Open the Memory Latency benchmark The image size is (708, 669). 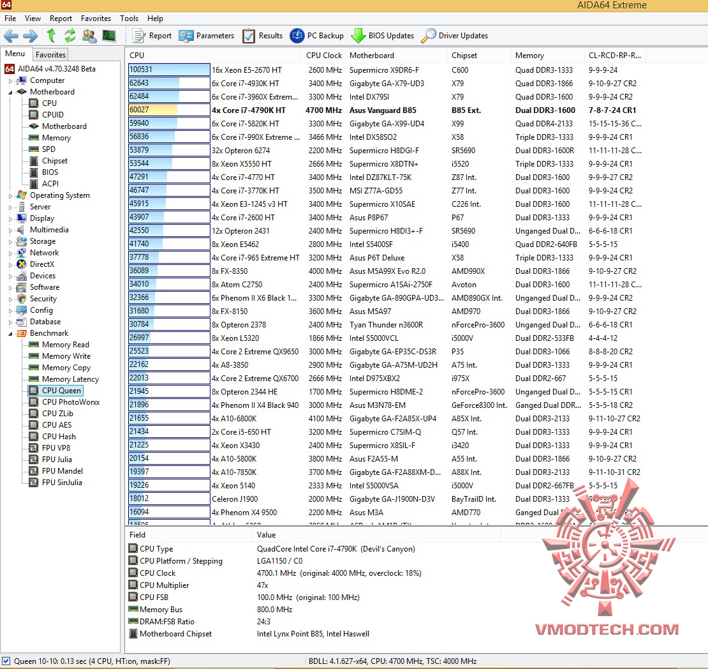(x=64, y=379)
